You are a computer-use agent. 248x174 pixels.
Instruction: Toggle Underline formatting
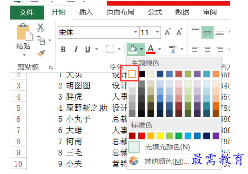[x=87, y=49]
